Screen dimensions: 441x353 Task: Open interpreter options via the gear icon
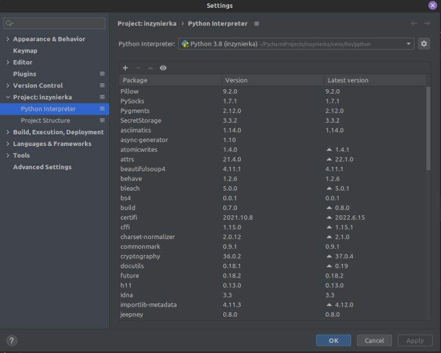pyautogui.click(x=423, y=44)
